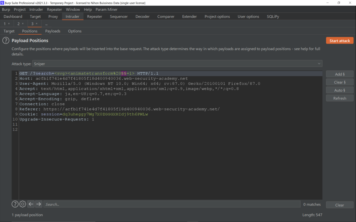
Task: Switch to the Extender tab
Action: click(190, 17)
